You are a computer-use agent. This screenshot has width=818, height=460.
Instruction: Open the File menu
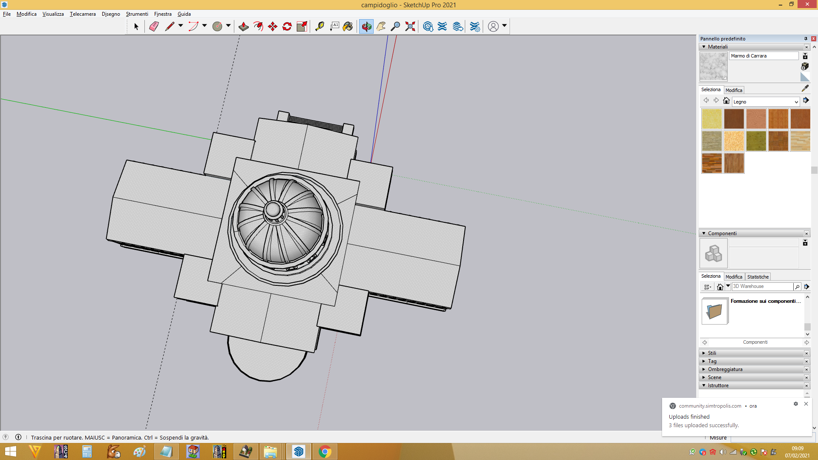(x=7, y=14)
